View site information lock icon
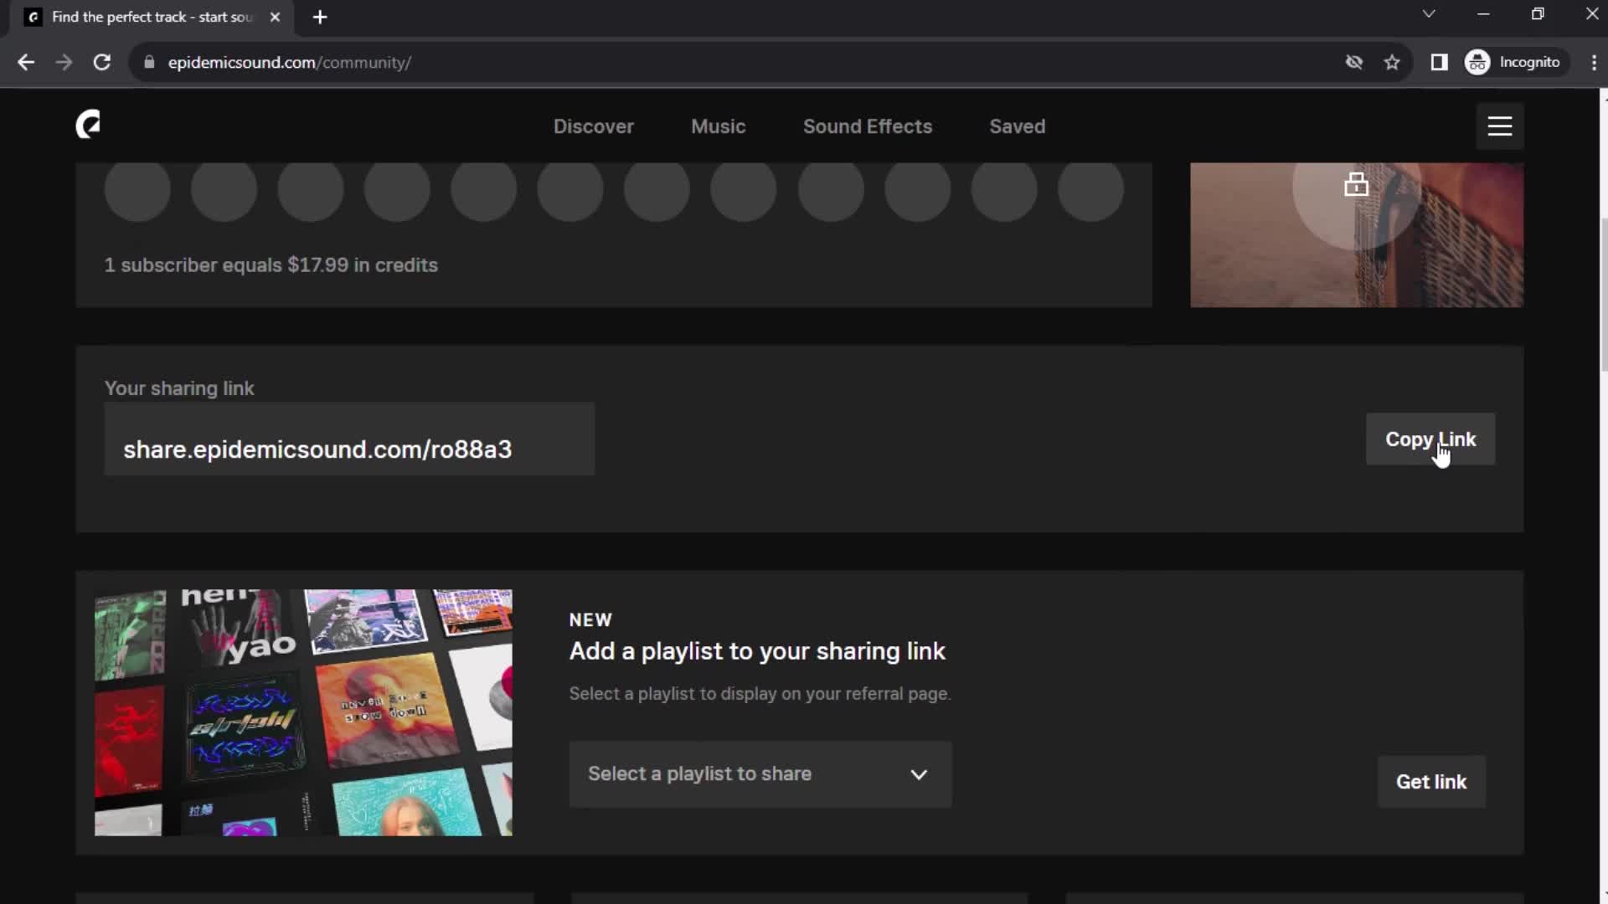Screen dimensions: 1608x904 point(149,62)
